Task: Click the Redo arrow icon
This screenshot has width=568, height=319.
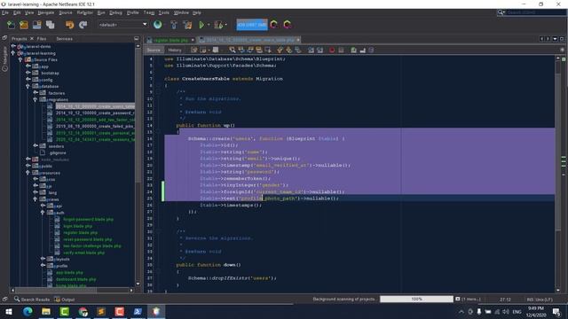Action: click(83, 25)
